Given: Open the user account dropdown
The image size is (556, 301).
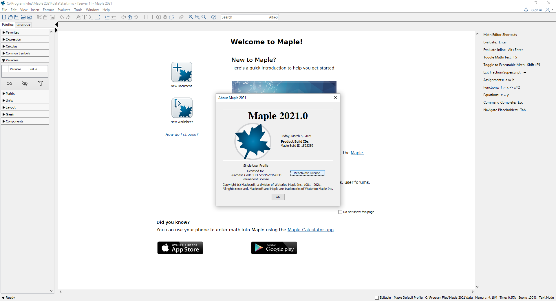Looking at the screenshot, I should pyautogui.click(x=549, y=10).
